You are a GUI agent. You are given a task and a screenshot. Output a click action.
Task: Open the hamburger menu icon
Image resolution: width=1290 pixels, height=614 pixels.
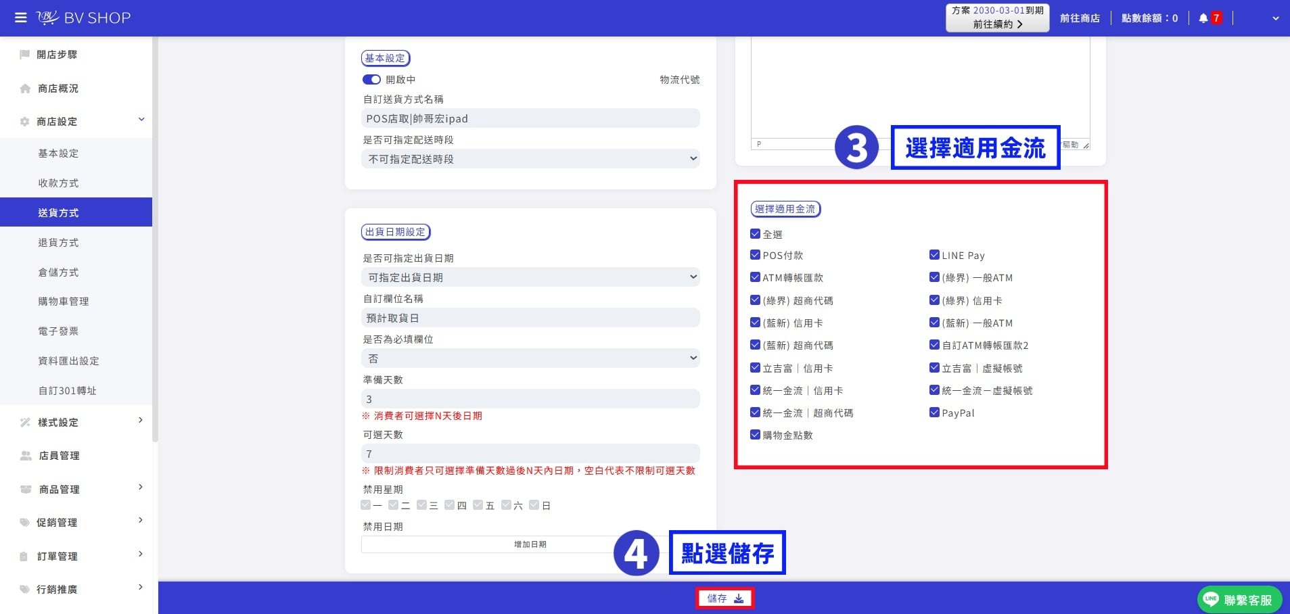click(x=21, y=18)
